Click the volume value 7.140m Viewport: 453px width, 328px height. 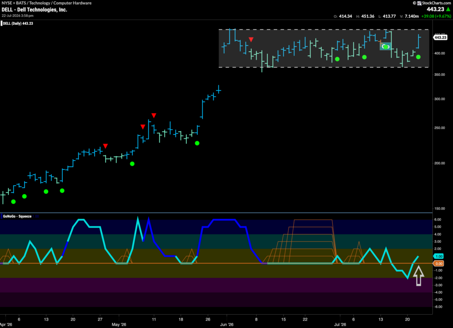tap(412, 16)
